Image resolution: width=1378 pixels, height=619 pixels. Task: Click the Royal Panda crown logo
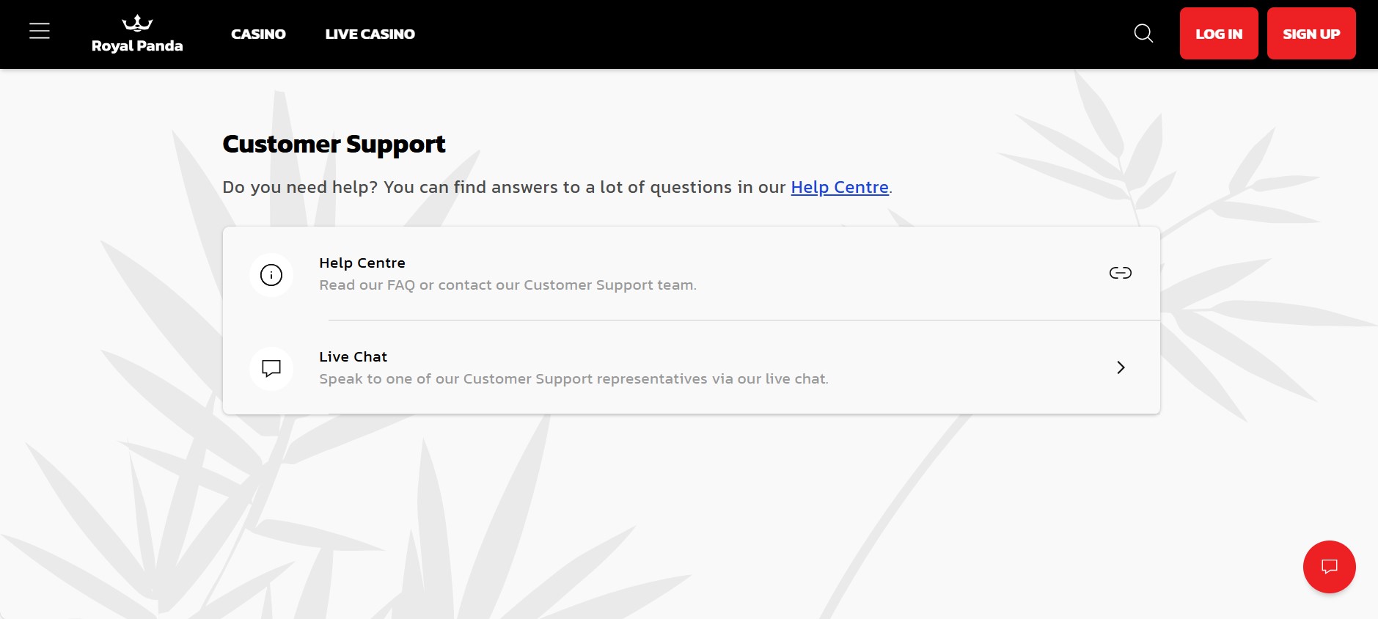(137, 23)
